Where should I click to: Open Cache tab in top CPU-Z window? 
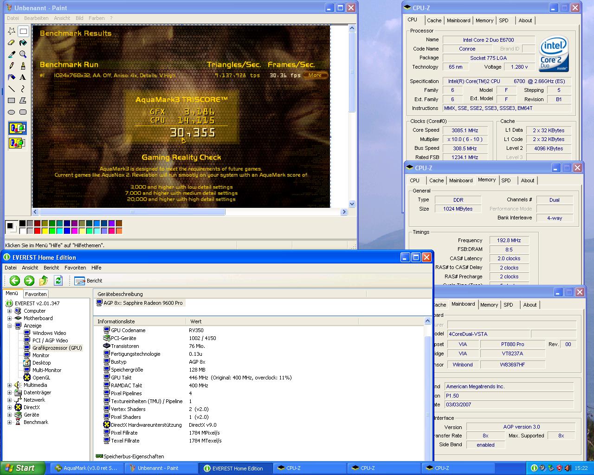pyautogui.click(x=434, y=20)
